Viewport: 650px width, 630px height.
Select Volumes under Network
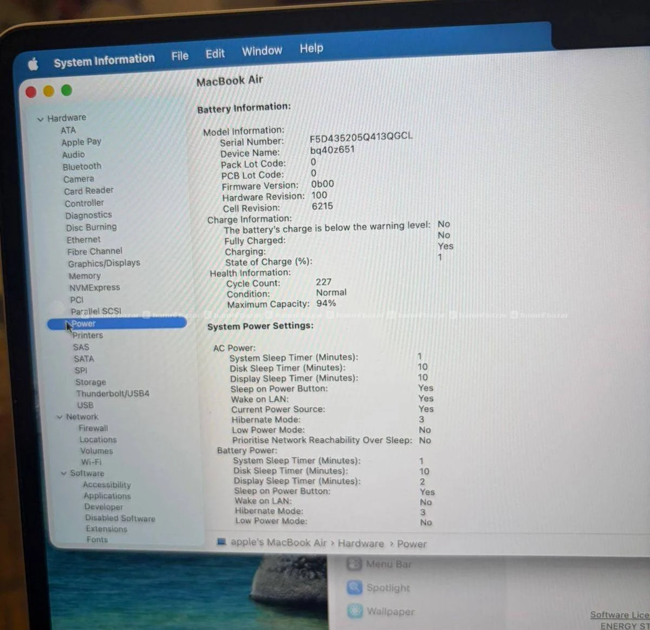pyautogui.click(x=96, y=451)
